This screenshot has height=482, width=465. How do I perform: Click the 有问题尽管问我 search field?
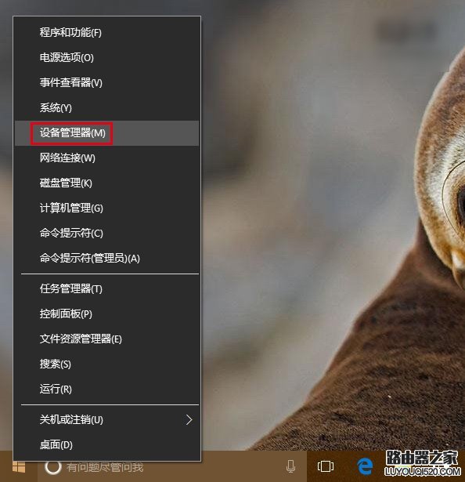pyautogui.click(x=172, y=466)
